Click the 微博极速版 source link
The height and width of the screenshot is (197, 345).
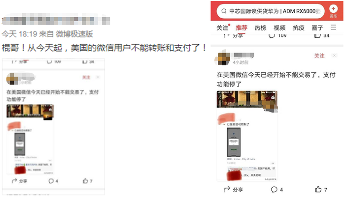(74, 34)
